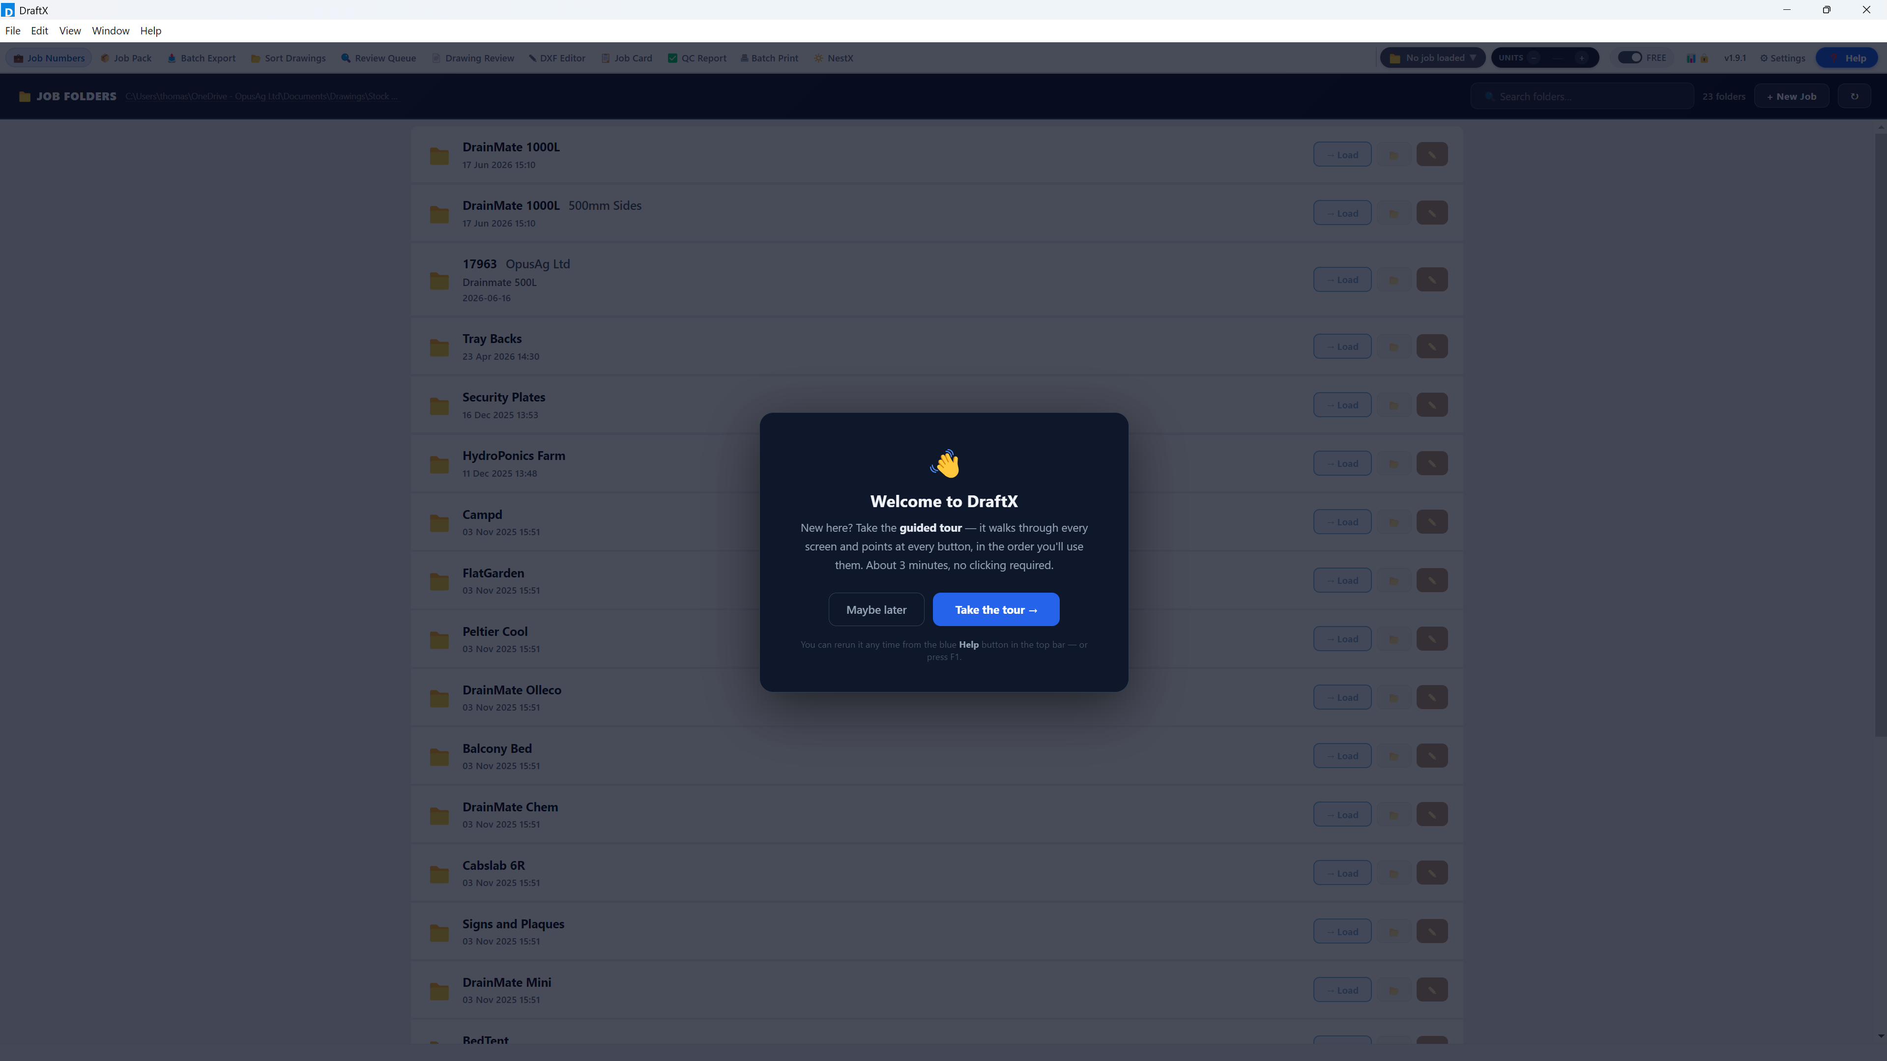Decrease units with the minus button
The height and width of the screenshot is (1061, 1887).
click(1533, 58)
